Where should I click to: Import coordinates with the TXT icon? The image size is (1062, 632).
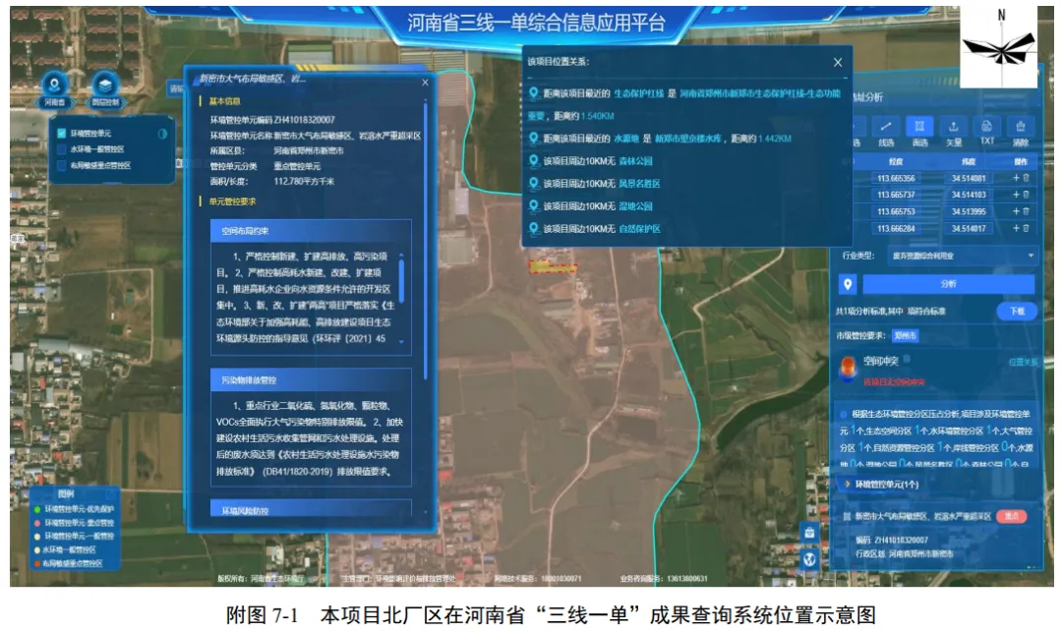pyautogui.click(x=986, y=127)
